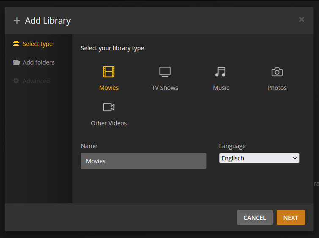The height and width of the screenshot is (238, 319).
Task: Click the Advanced gear icon
Action: coord(16,81)
